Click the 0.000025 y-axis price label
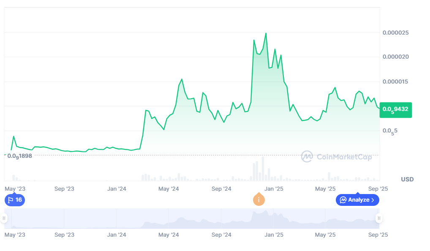This screenshot has width=430, height=251. [x=395, y=32]
